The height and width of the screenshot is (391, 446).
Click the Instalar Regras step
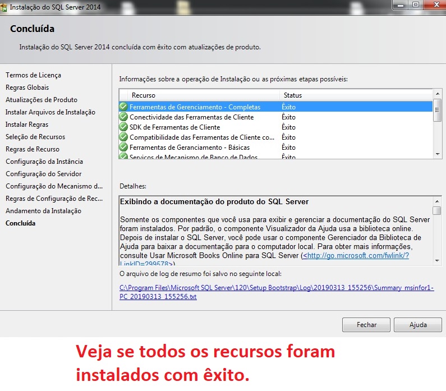[27, 125]
